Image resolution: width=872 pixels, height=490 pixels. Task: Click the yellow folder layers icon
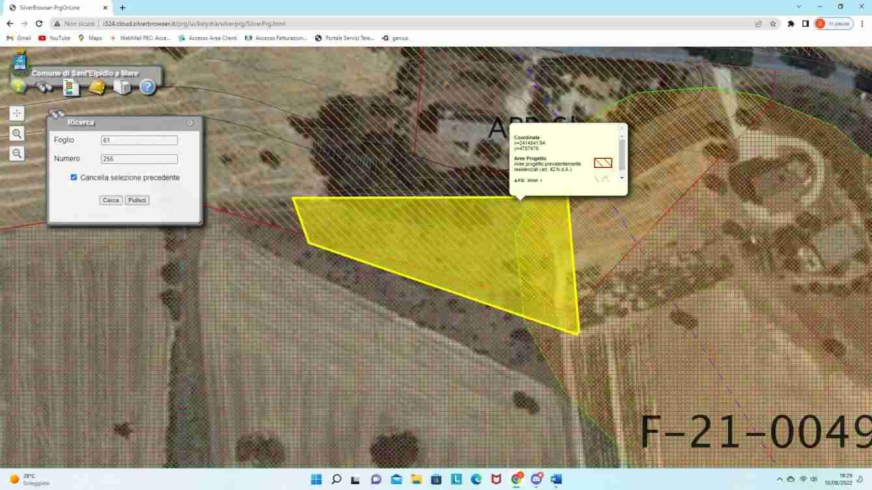pyautogui.click(x=96, y=87)
